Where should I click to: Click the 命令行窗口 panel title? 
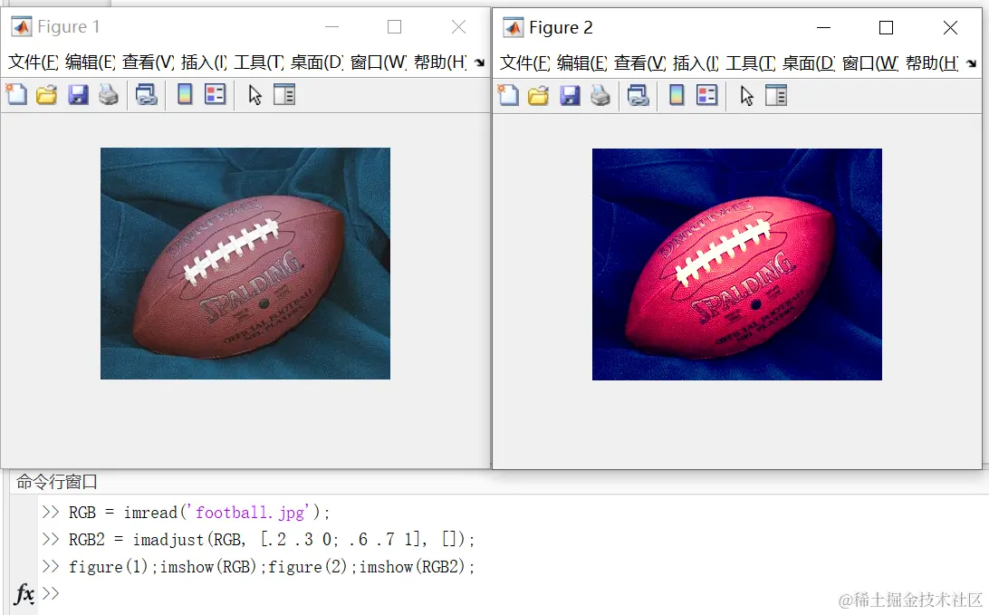tap(57, 482)
